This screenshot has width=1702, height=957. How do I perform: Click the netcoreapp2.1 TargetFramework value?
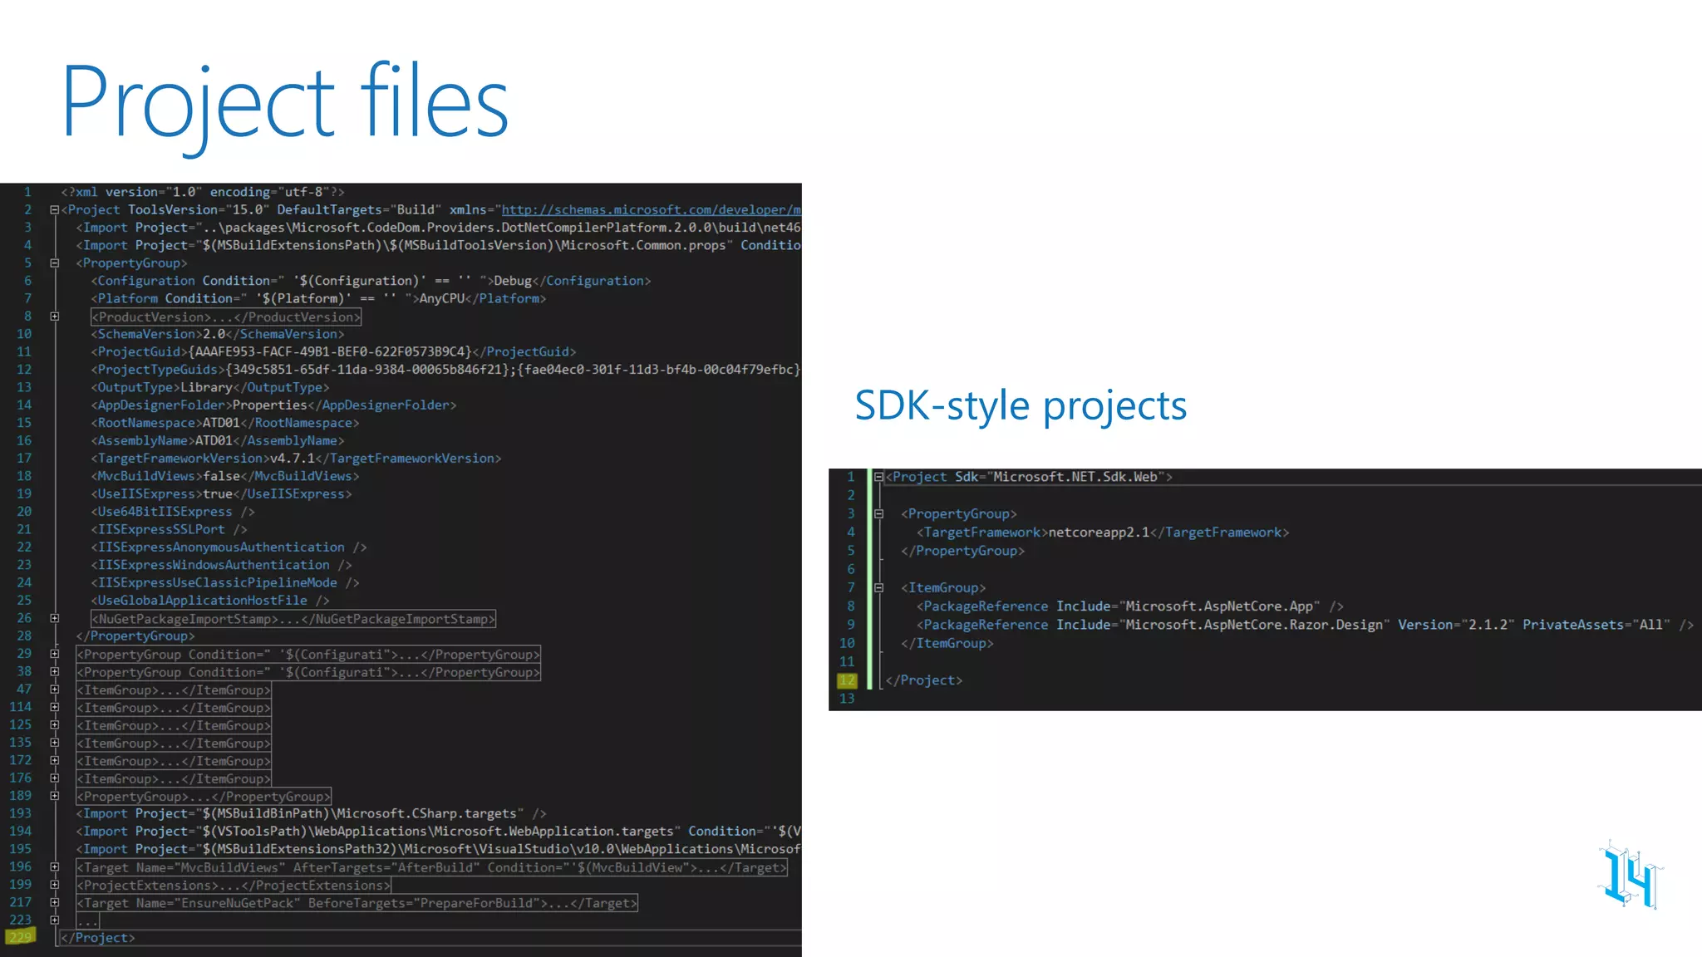click(x=1099, y=532)
